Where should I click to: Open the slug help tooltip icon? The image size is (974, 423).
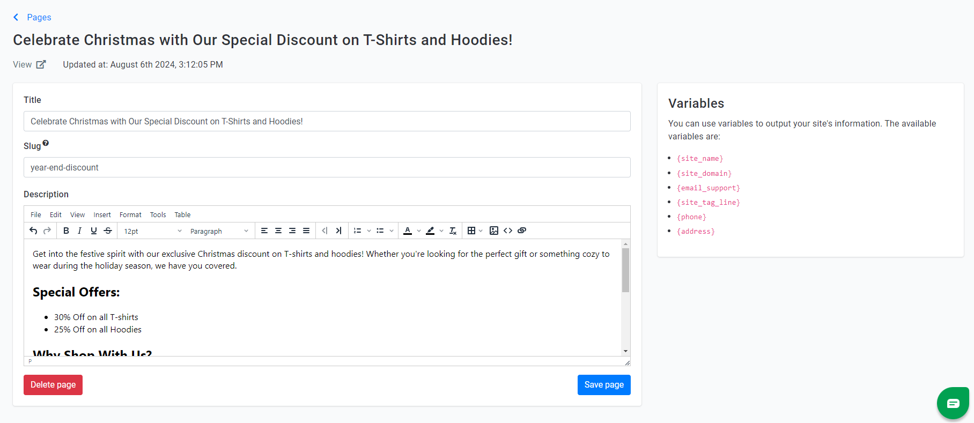46,143
